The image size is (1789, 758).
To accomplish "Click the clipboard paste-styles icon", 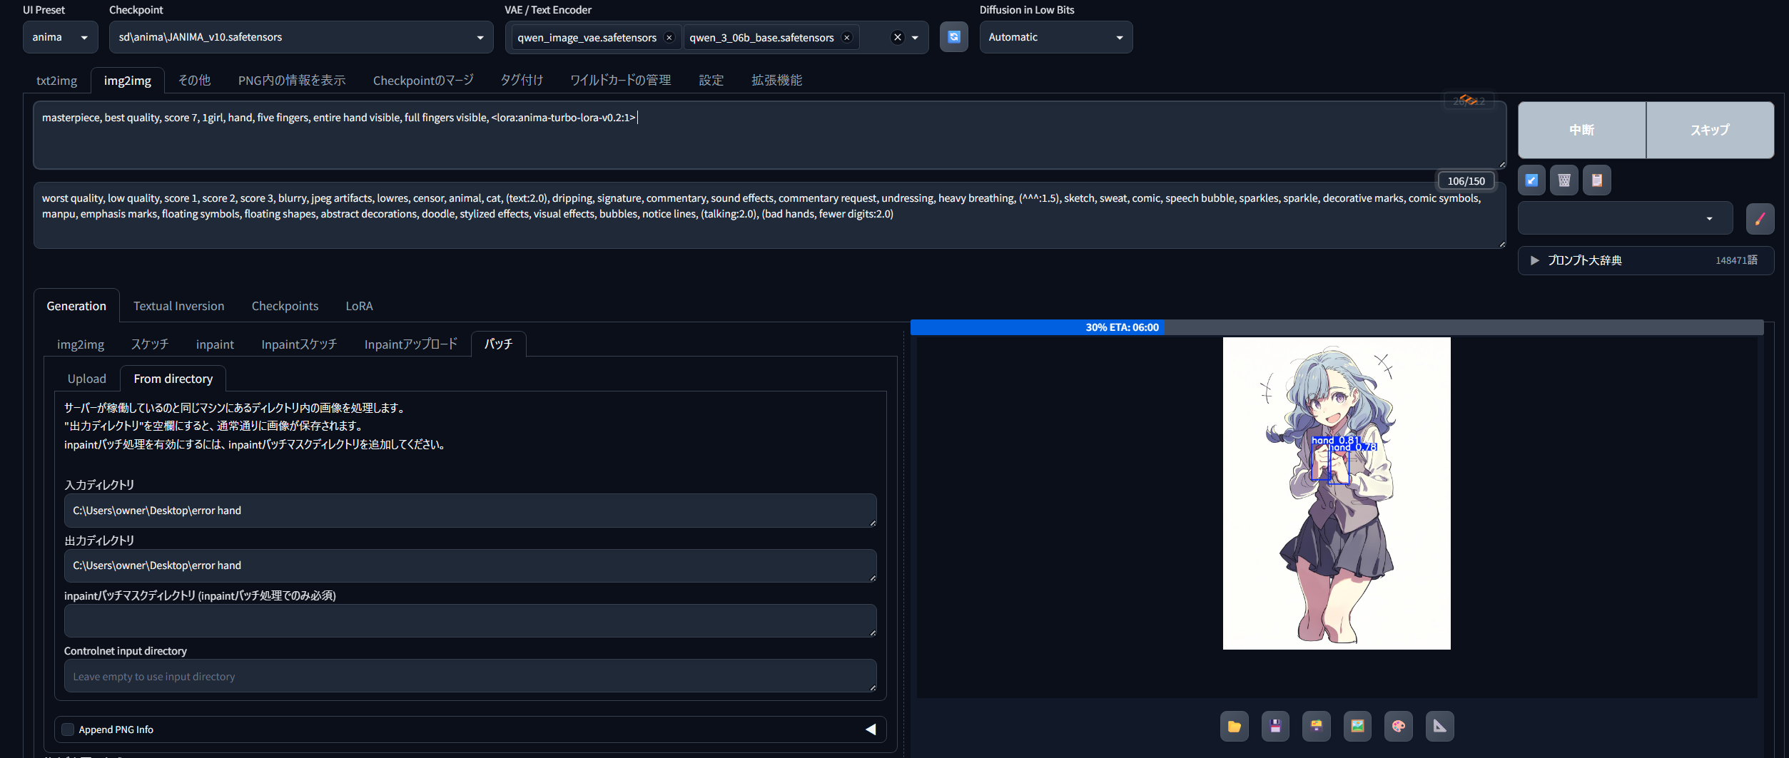I will (x=1597, y=180).
